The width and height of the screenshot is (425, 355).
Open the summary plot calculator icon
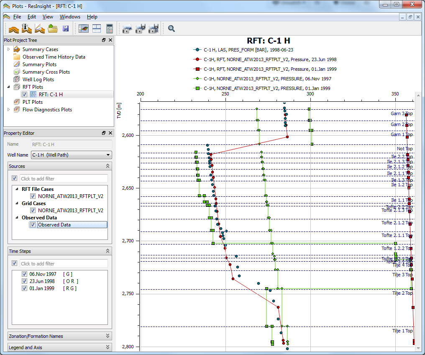coord(109,28)
